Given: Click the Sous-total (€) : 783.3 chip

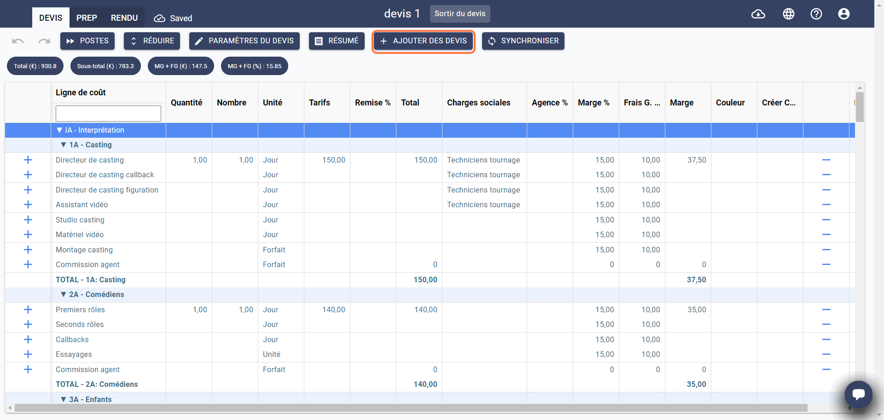Looking at the screenshot, I should coord(105,66).
